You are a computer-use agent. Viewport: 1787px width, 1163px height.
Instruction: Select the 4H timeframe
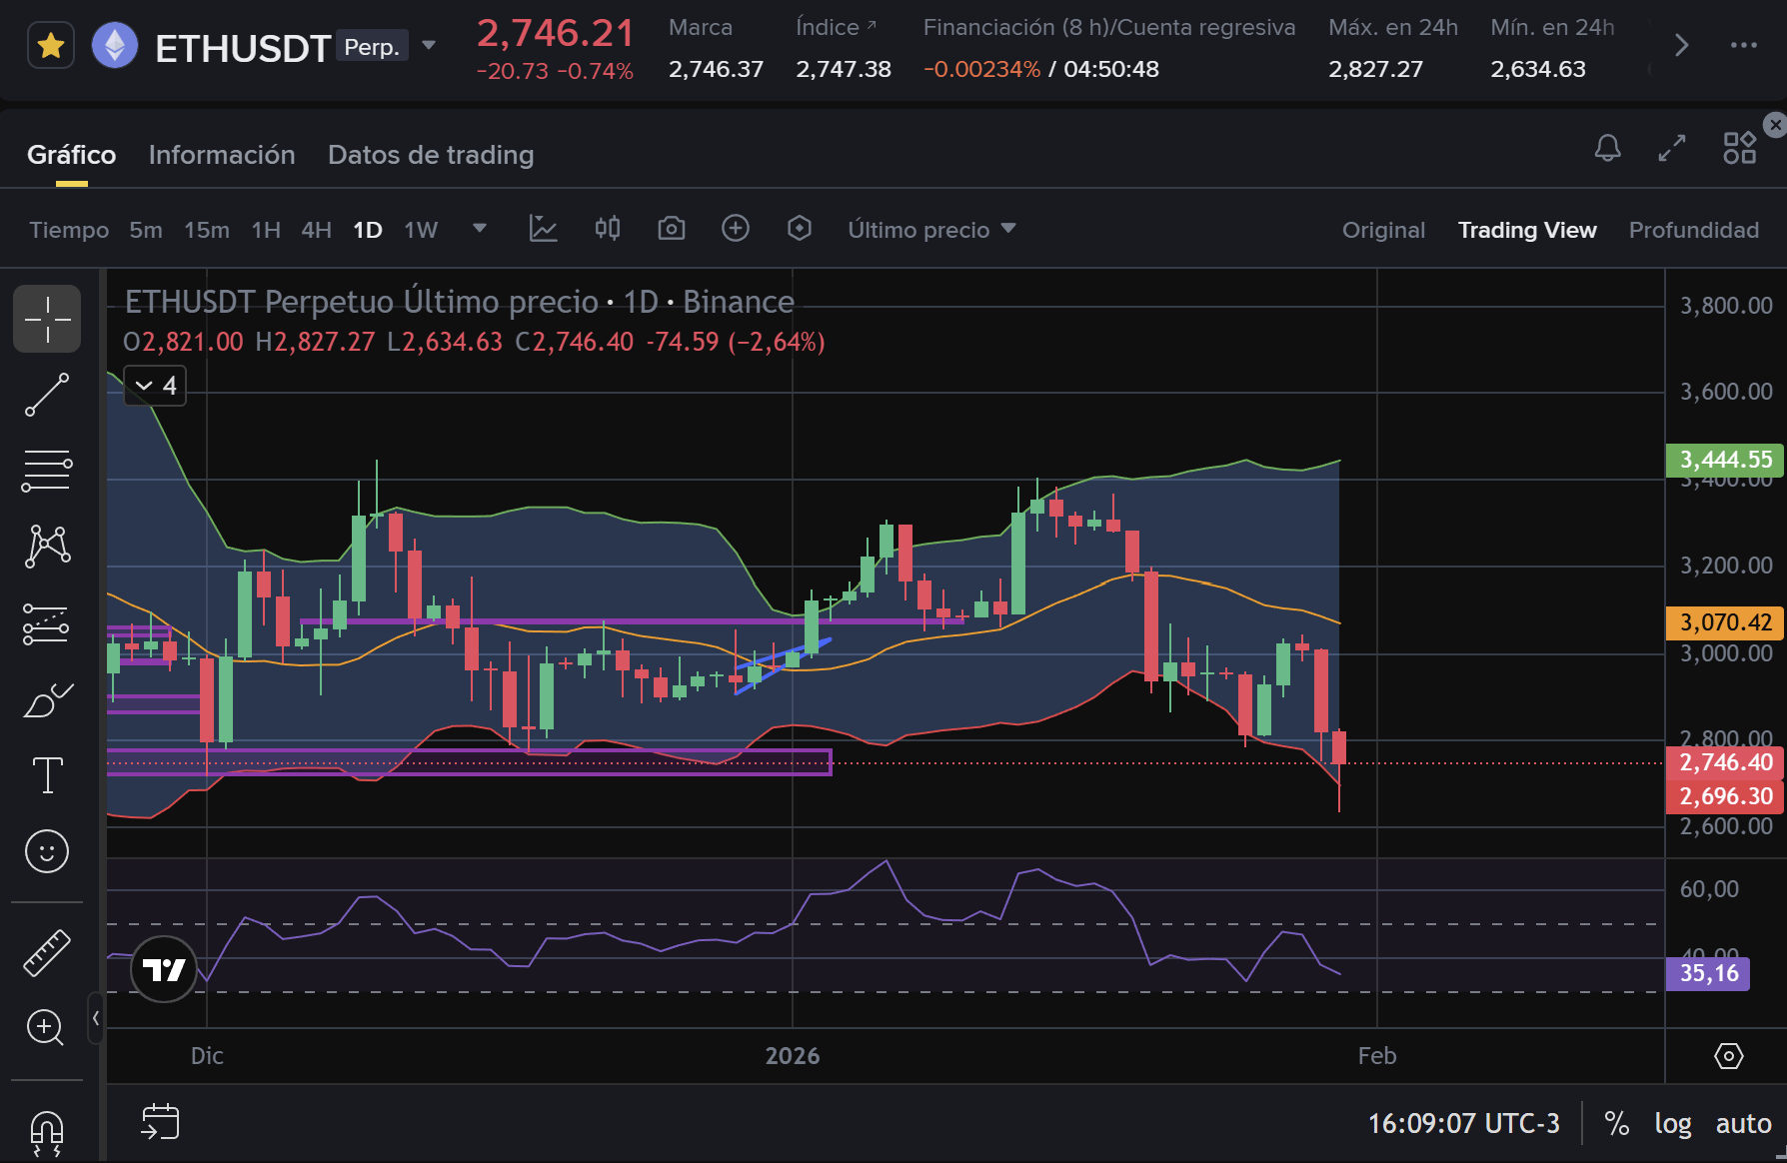pos(316,230)
